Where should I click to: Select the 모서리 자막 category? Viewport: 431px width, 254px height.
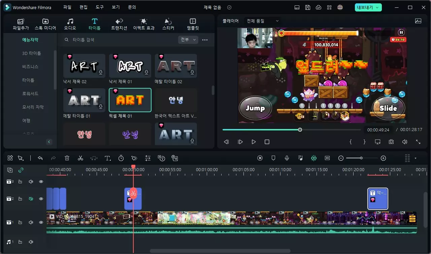[33, 107]
